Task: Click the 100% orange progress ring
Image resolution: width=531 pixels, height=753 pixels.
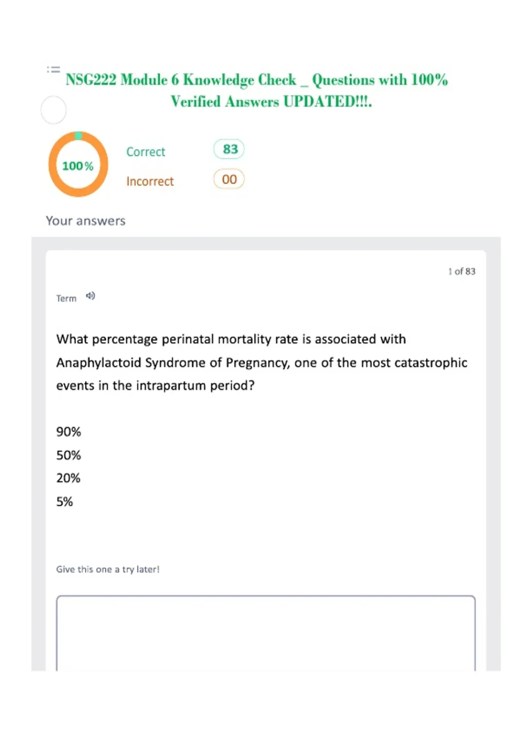Action: pyautogui.click(x=78, y=164)
